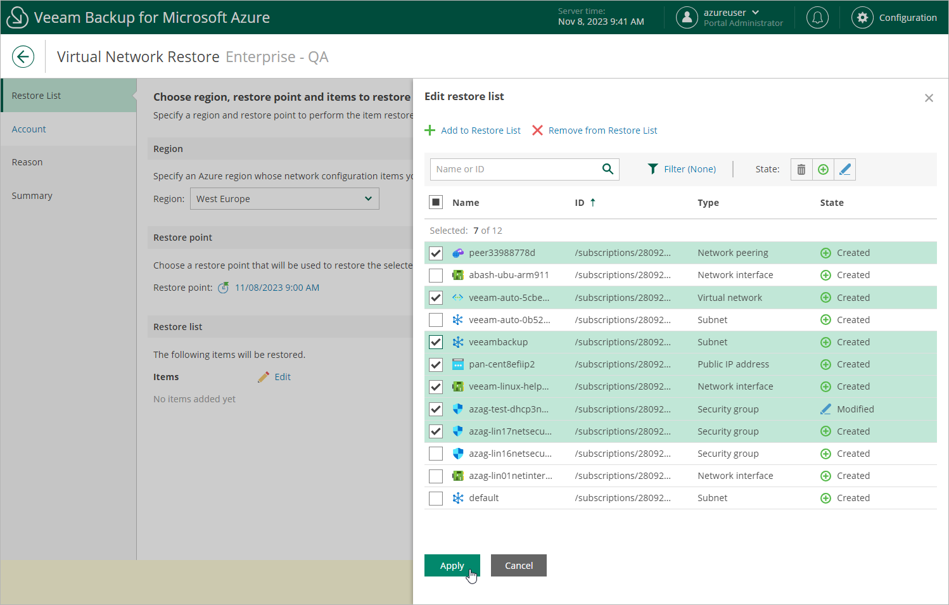Image resolution: width=949 pixels, height=605 pixels.
Task: Uncheck the veeambackup checkbox
Action: click(436, 342)
